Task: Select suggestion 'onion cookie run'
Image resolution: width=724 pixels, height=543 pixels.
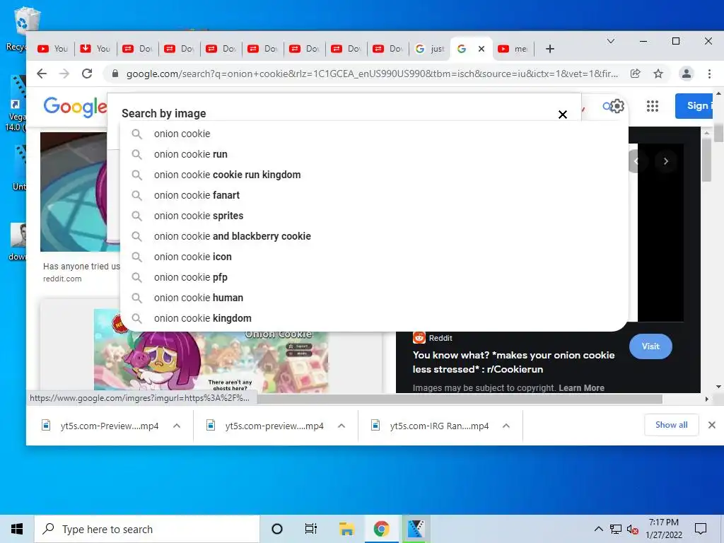Action: (x=374, y=154)
